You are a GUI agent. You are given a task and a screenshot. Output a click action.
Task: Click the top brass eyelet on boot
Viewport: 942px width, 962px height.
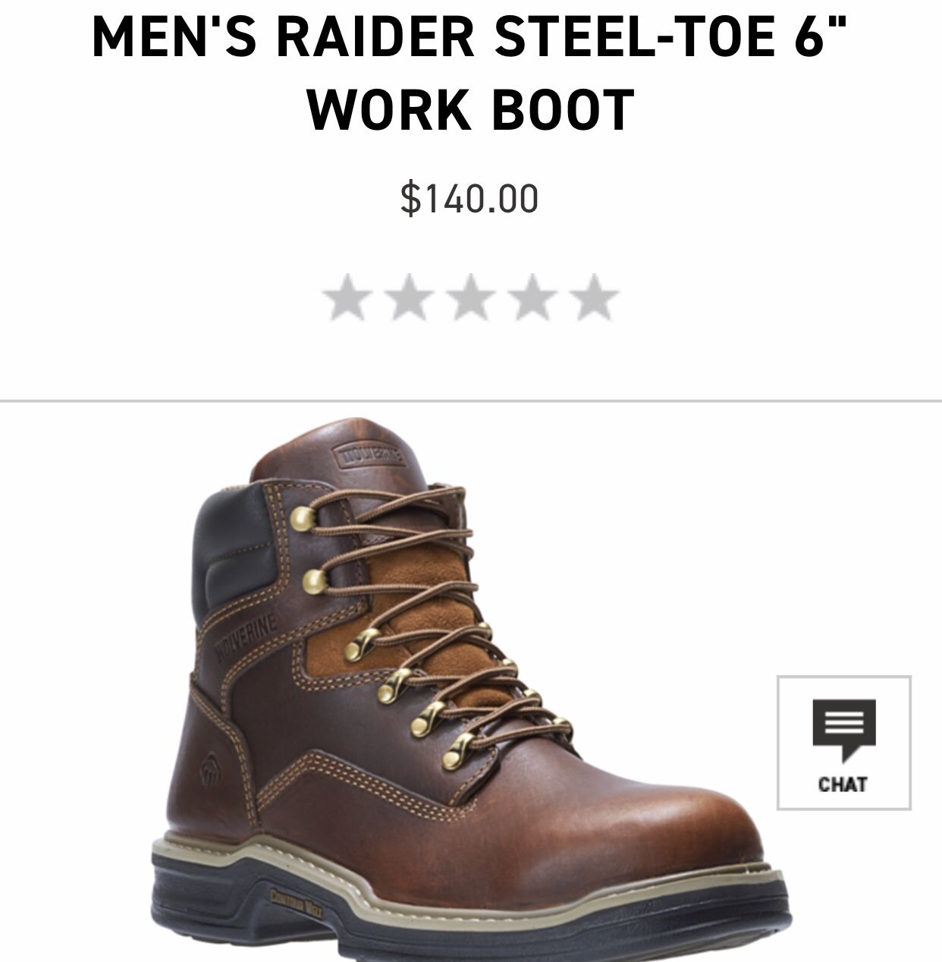coord(303,518)
